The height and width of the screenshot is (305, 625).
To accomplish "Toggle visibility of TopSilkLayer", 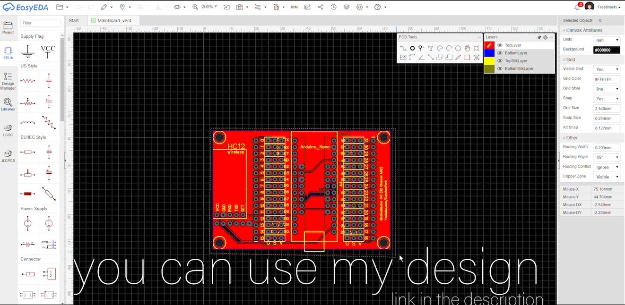I will click(x=500, y=61).
